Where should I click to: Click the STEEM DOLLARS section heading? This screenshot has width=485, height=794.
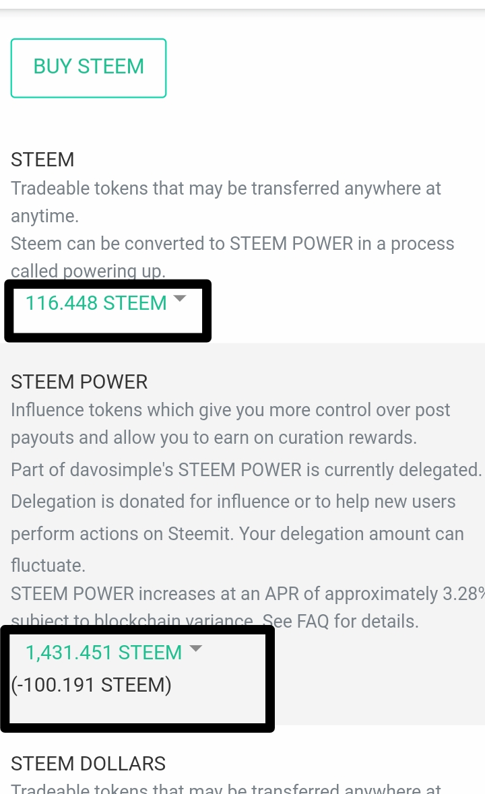coord(88,764)
